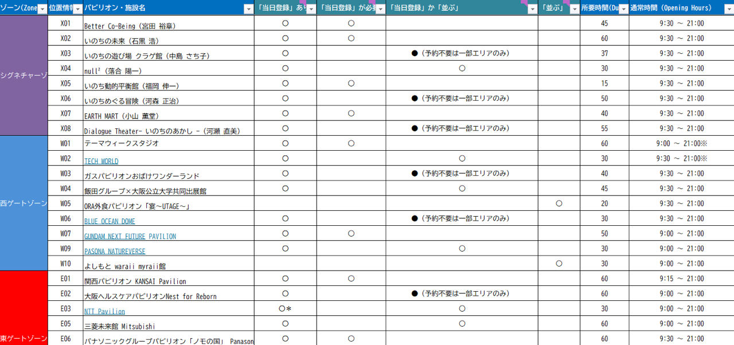Select the シグネチャーゾーン merged zone cell
This screenshot has width=734, height=345.
point(24,76)
